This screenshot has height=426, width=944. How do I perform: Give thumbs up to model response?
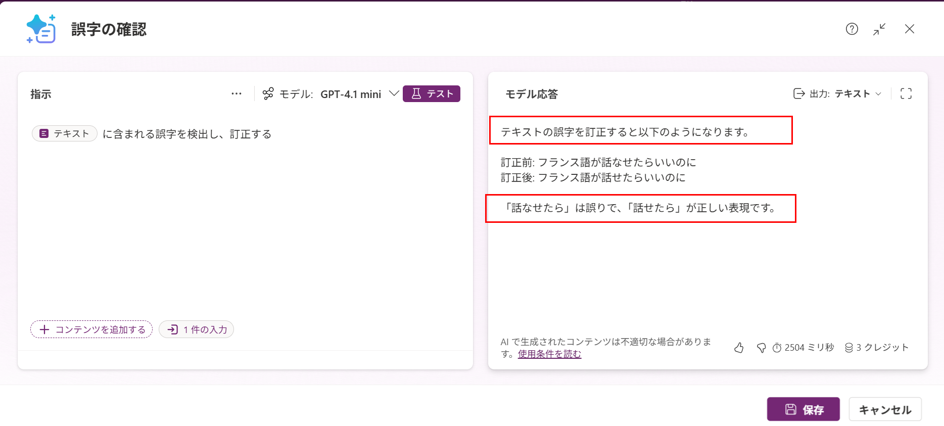(x=739, y=348)
